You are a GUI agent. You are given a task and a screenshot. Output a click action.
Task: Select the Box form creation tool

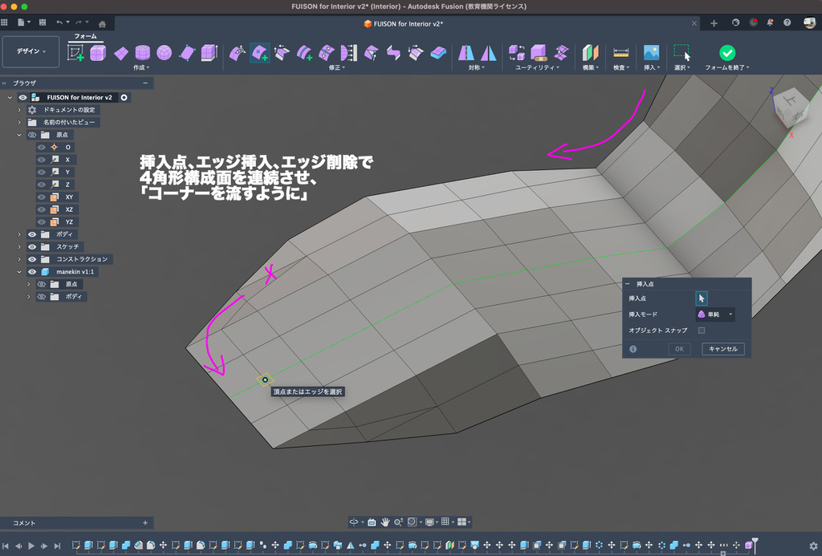[98, 53]
